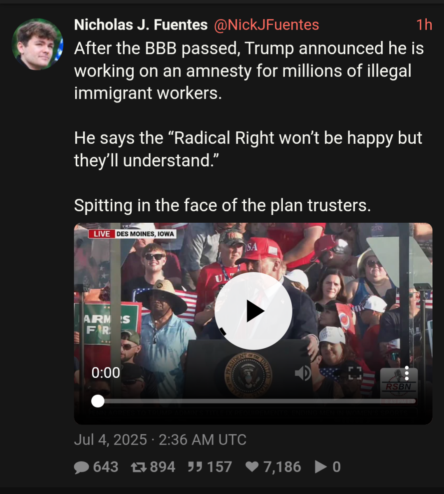Mute the video with speaker icon

coord(303,373)
